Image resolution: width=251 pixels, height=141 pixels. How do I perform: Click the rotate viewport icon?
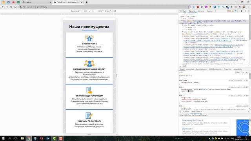[115, 11]
